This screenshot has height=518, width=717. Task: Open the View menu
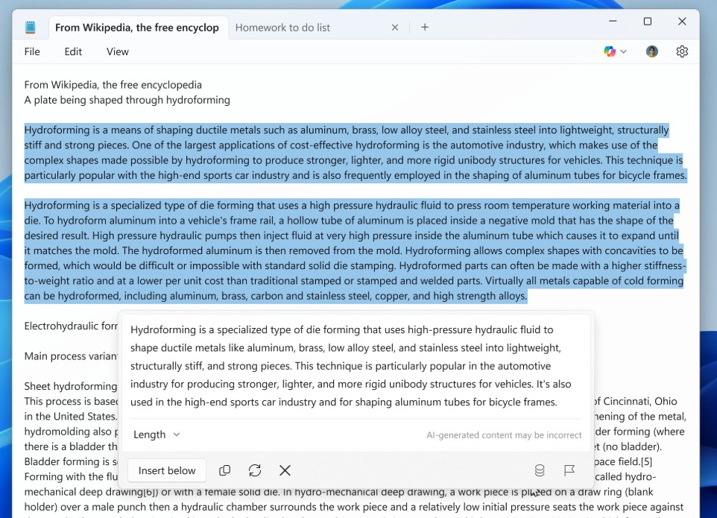pyautogui.click(x=118, y=51)
